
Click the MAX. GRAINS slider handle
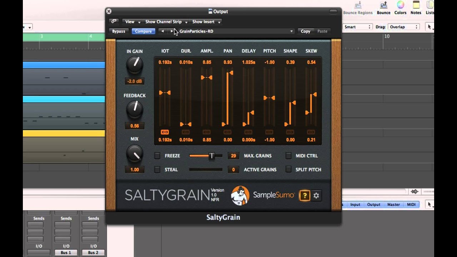[212, 156]
